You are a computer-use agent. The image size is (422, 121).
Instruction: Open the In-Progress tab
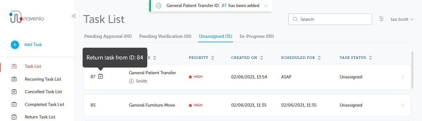256,36
